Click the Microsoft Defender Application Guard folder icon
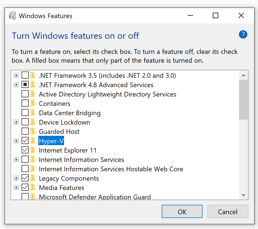Screen dimensions: 258x229 [x=33, y=197]
